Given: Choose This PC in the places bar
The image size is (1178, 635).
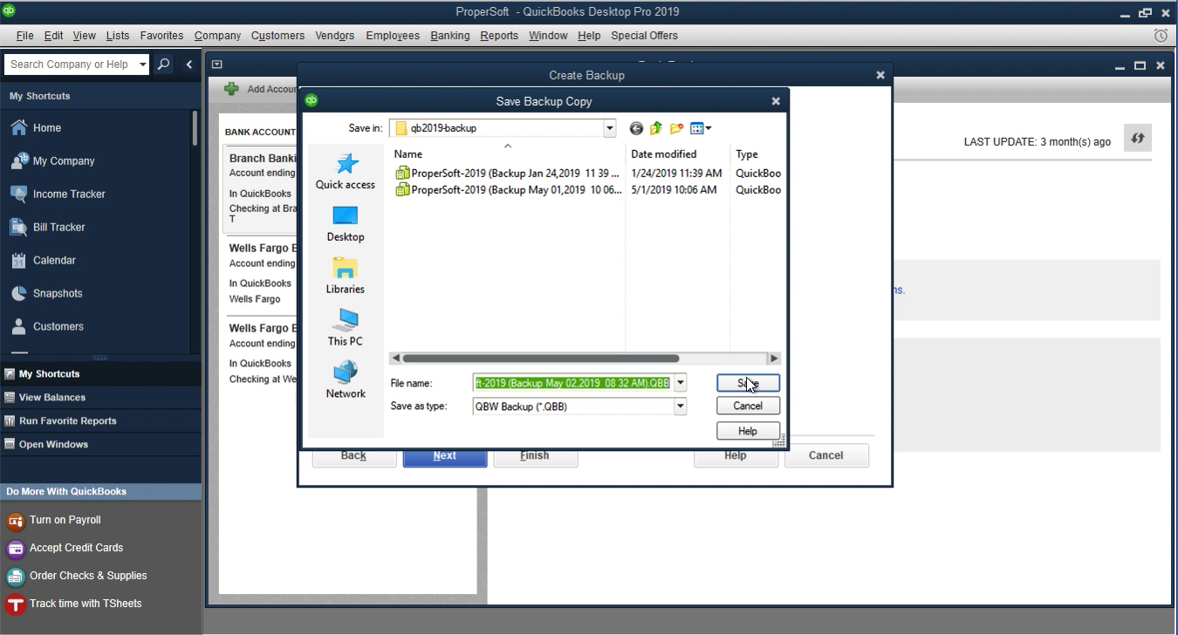Looking at the screenshot, I should tap(346, 328).
